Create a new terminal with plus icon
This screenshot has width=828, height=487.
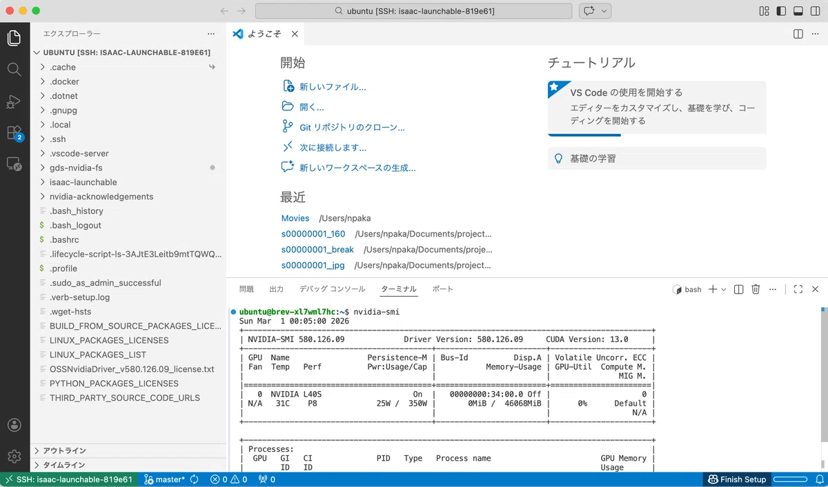point(713,290)
